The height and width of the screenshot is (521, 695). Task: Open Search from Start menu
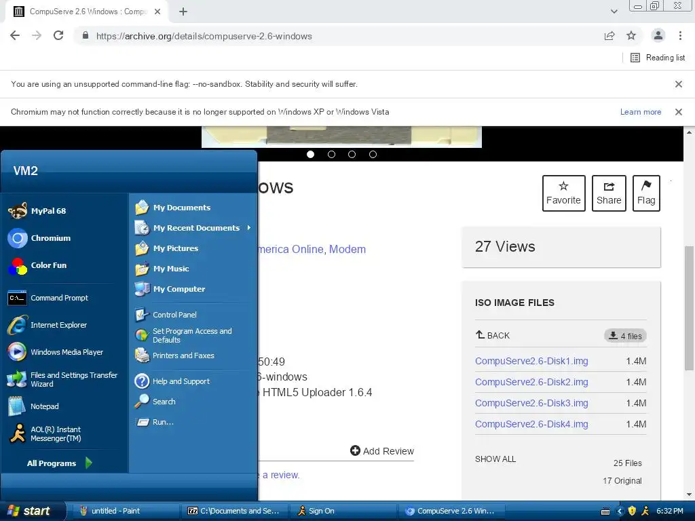pos(155,402)
